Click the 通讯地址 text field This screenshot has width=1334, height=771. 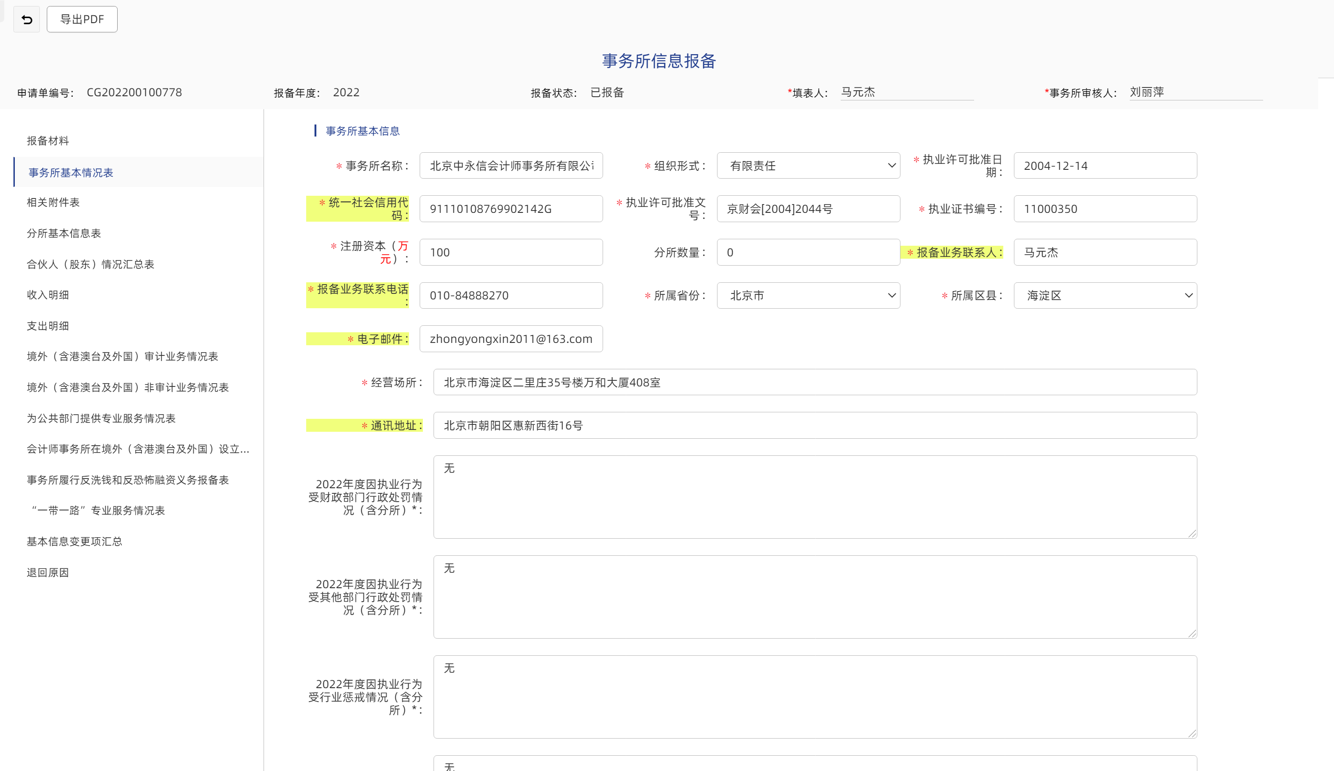[815, 426]
